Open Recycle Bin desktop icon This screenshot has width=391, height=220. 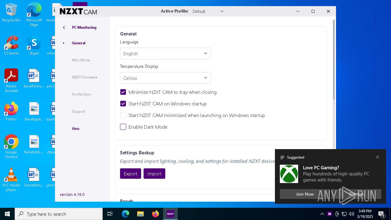click(11, 13)
